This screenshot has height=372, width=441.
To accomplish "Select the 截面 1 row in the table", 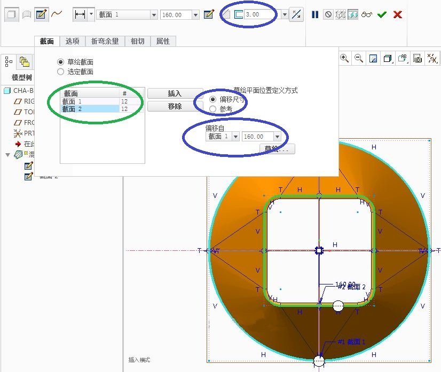I will (103, 101).
